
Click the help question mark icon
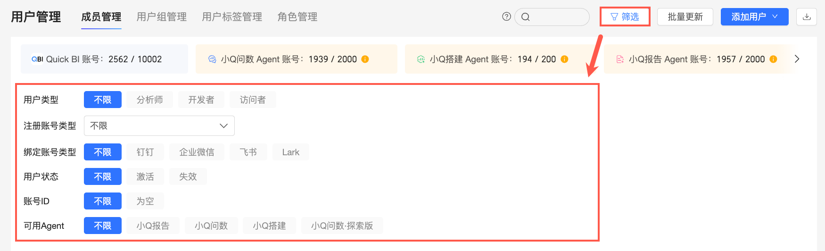click(x=506, y=17)
